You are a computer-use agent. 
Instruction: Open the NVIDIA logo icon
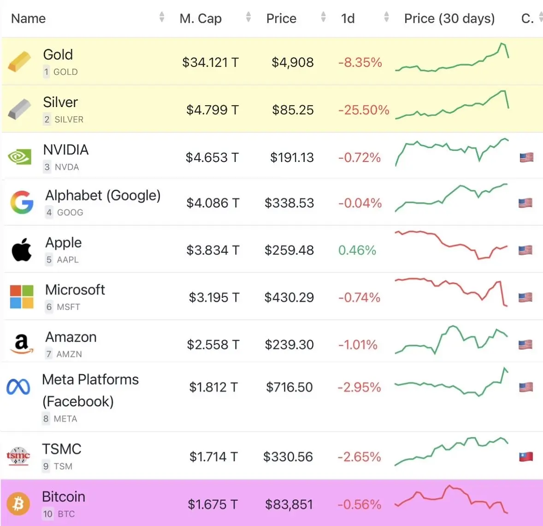(x=20, y=157)
